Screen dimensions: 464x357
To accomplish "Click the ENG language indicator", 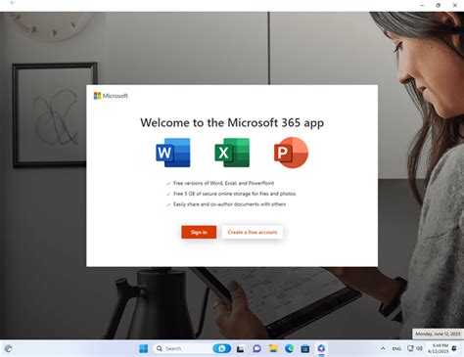I will [396, 348].
